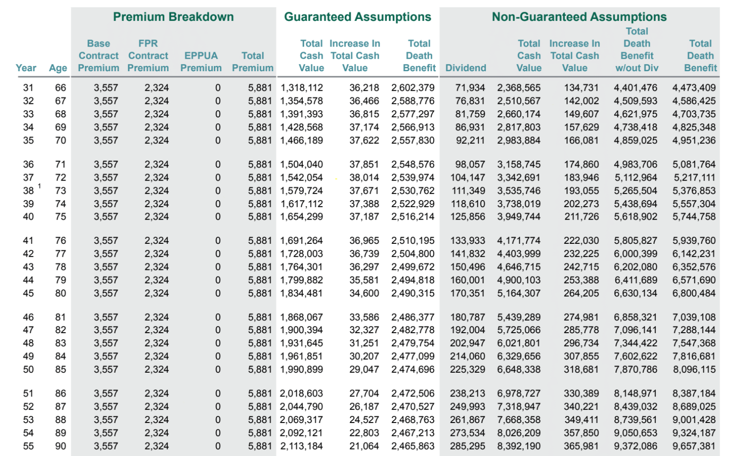
Task: Click cash value 1,318,112 in year 31
Action: coord(301,88)
